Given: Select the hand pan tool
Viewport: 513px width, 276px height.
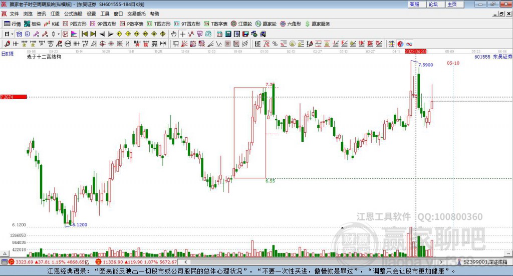Looking at the screenshot, I should pyautogui.click(x=174, y=34).
